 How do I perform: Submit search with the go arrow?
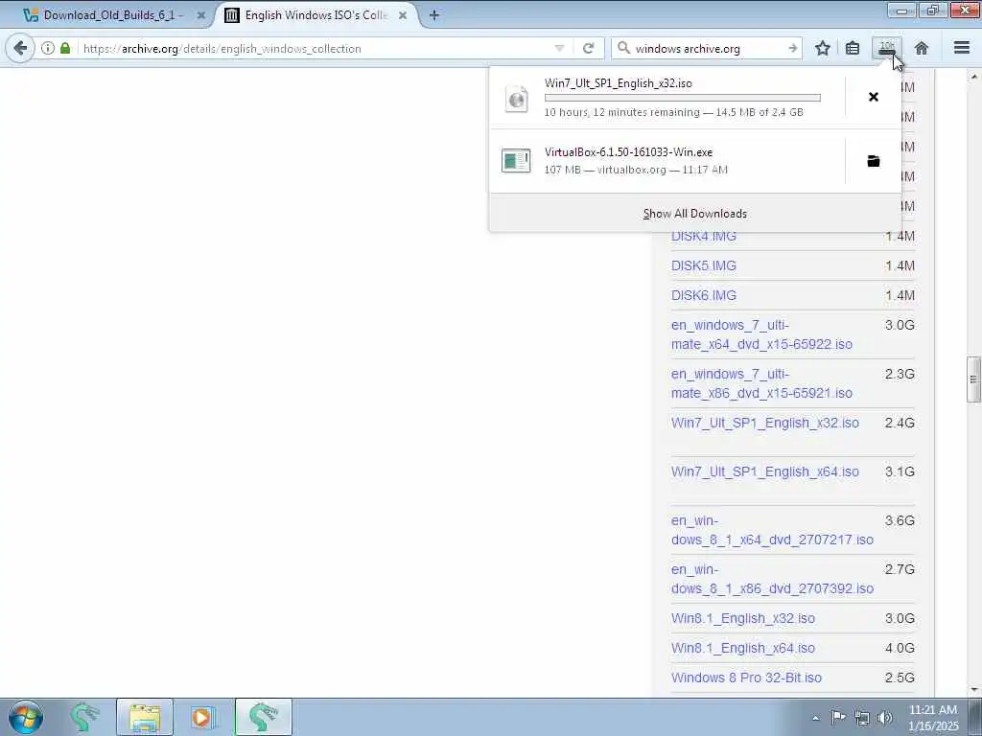click(792, 48)
